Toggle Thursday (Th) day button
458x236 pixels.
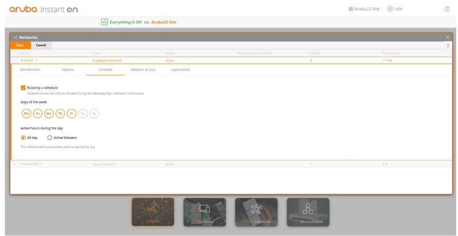60,113
